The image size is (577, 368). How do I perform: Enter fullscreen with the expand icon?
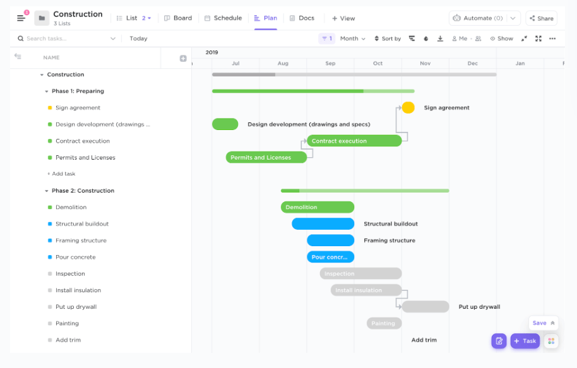538,39
